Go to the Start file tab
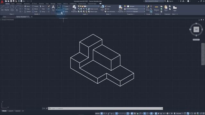Image resolution: width=205 pixels, height=115 pixels. click(5, 17)
